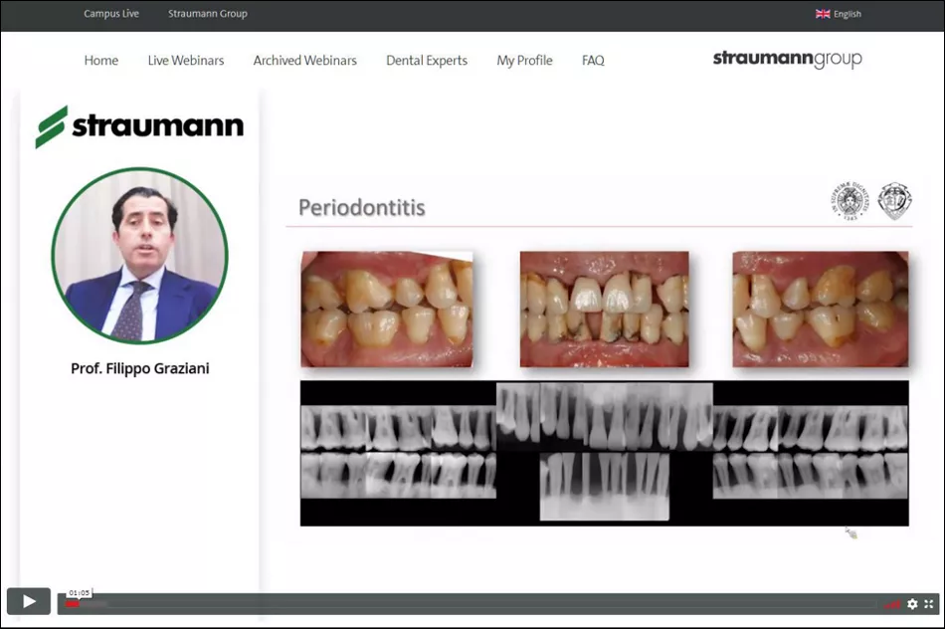
Task: Click the straumanngroup header logo
Action: click(x=787, y=60)
